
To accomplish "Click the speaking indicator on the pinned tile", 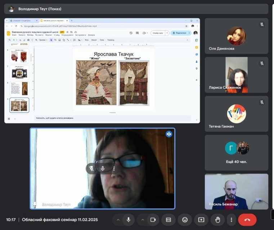I will 169,134.
